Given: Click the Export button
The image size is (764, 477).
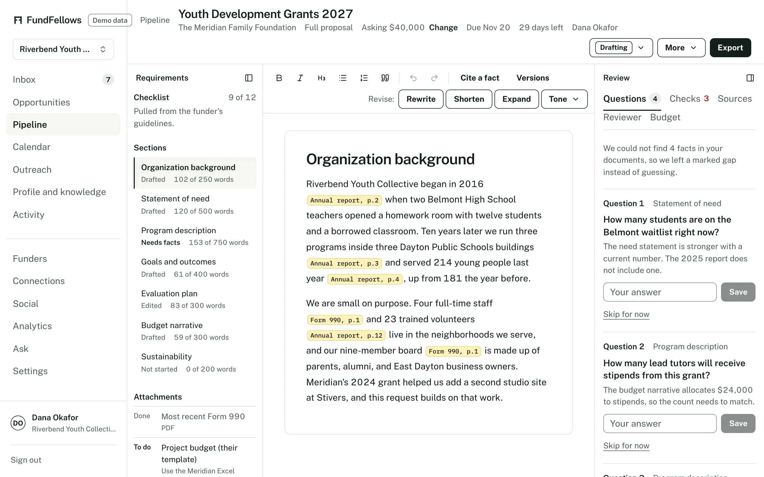Looking at the screenshot, I should coord(730,48).
